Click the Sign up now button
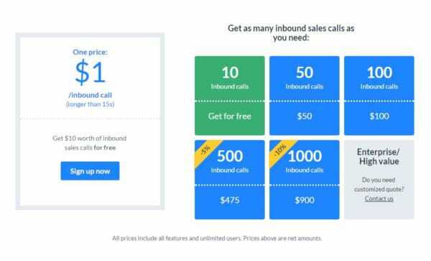 pyautogui.click(x=90, y=171)
